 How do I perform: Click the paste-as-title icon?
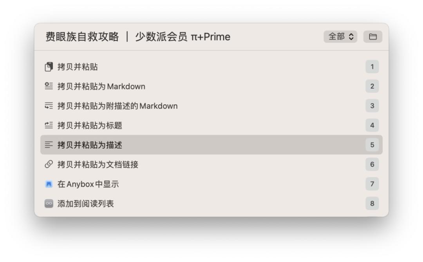coord(49,125)
